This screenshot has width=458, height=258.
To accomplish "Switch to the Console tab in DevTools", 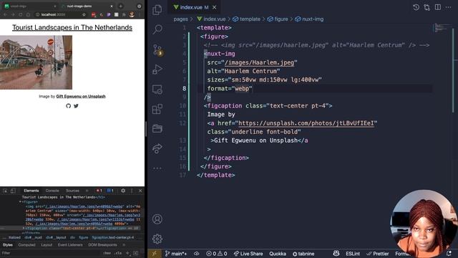I will (52, 191).
